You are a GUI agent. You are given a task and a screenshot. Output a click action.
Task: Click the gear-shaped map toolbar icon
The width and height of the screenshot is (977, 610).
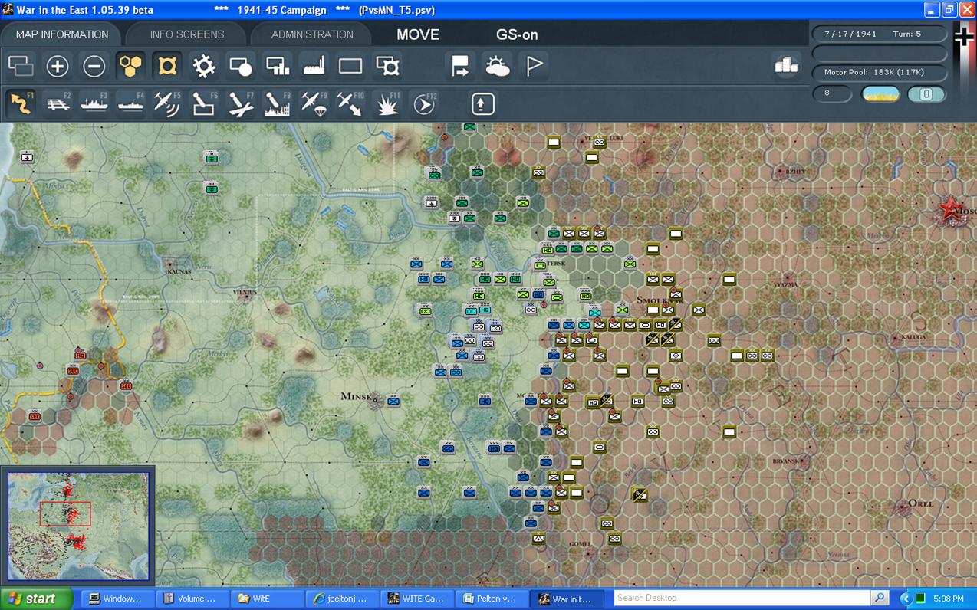204,66
